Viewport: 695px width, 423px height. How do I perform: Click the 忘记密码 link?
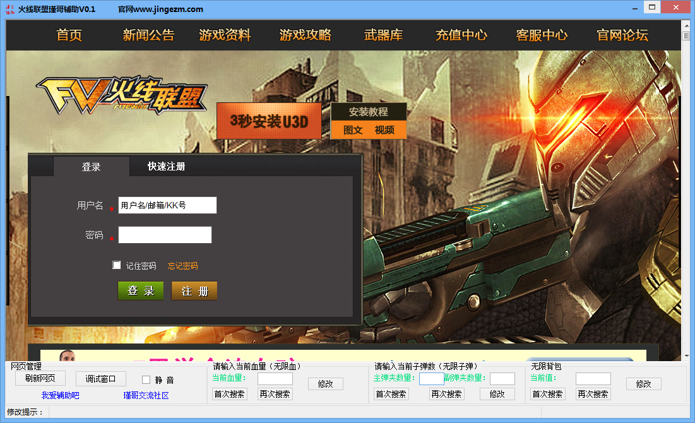point(182,266)
